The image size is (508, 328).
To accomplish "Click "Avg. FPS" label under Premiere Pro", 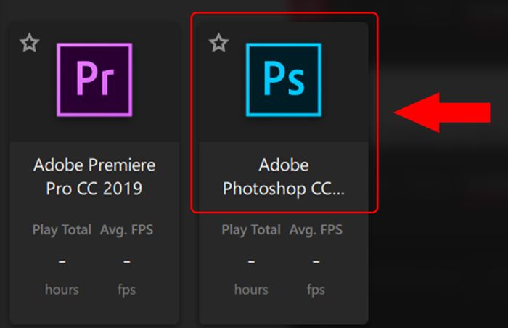I will tap(126, 230).
